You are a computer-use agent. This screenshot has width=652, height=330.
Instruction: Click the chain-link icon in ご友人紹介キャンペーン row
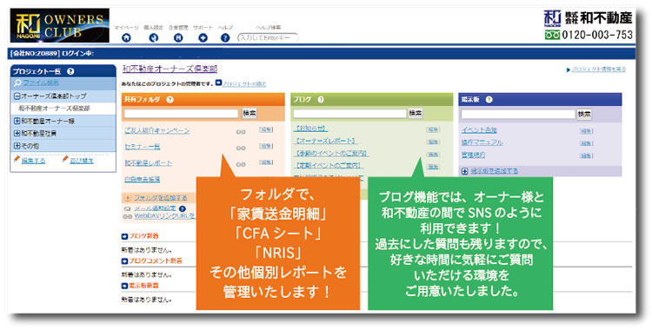[241, 132]
